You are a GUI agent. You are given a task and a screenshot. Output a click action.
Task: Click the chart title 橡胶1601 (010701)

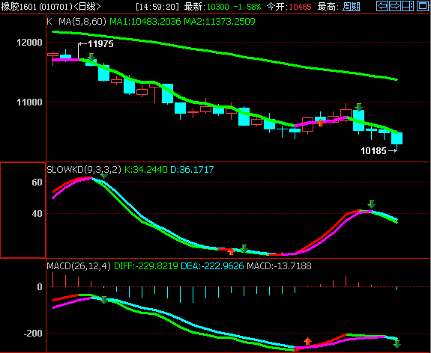pyautogui.click(x=37, y=7)
